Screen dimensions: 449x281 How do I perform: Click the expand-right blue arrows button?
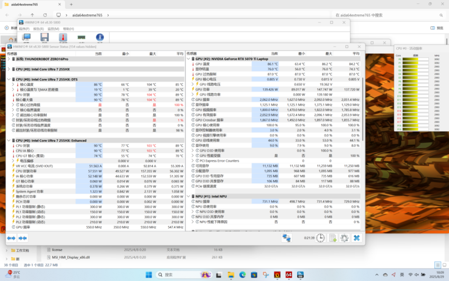click(x=22, y=238)
